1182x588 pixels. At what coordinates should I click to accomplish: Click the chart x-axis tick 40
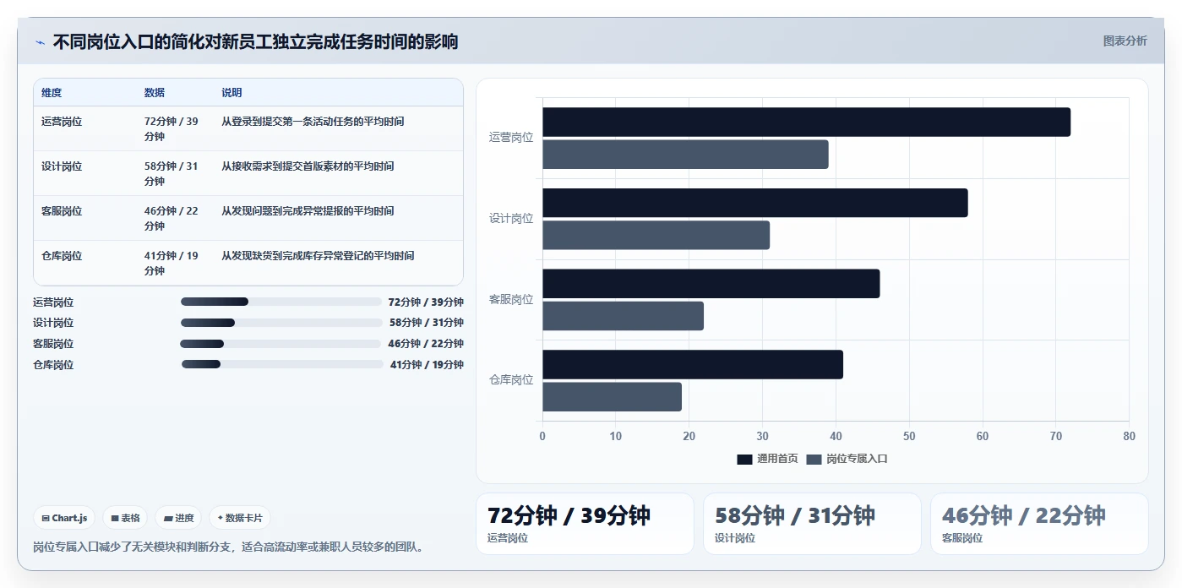tap(836, 436)
